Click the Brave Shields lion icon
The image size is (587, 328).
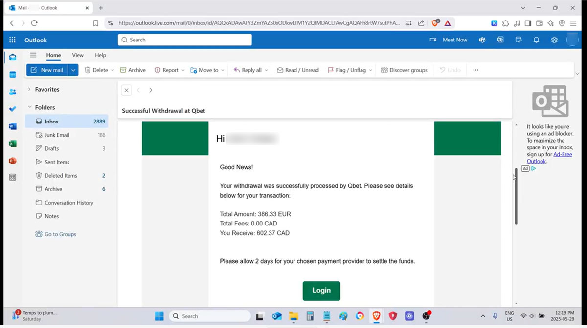435,23
